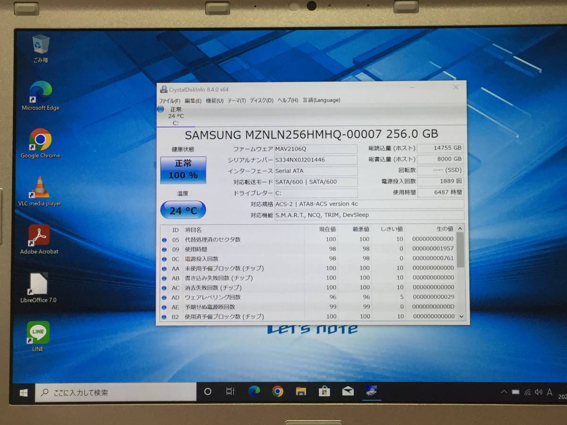The height and width of the screenshot is (425, 567).
Task: Select the VLC media player shortcut
Action: pyautogui.click(x=40, y=191)
